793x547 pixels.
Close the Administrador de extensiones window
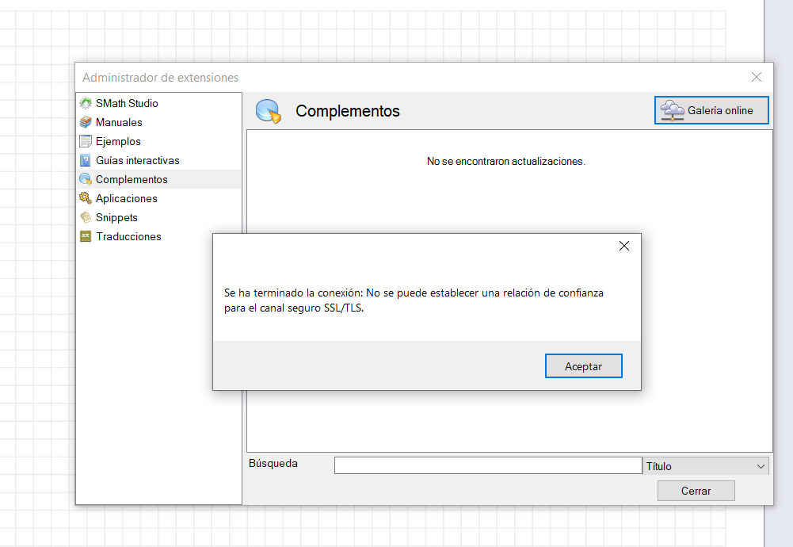pyautogui.click(x=757, y=77)
